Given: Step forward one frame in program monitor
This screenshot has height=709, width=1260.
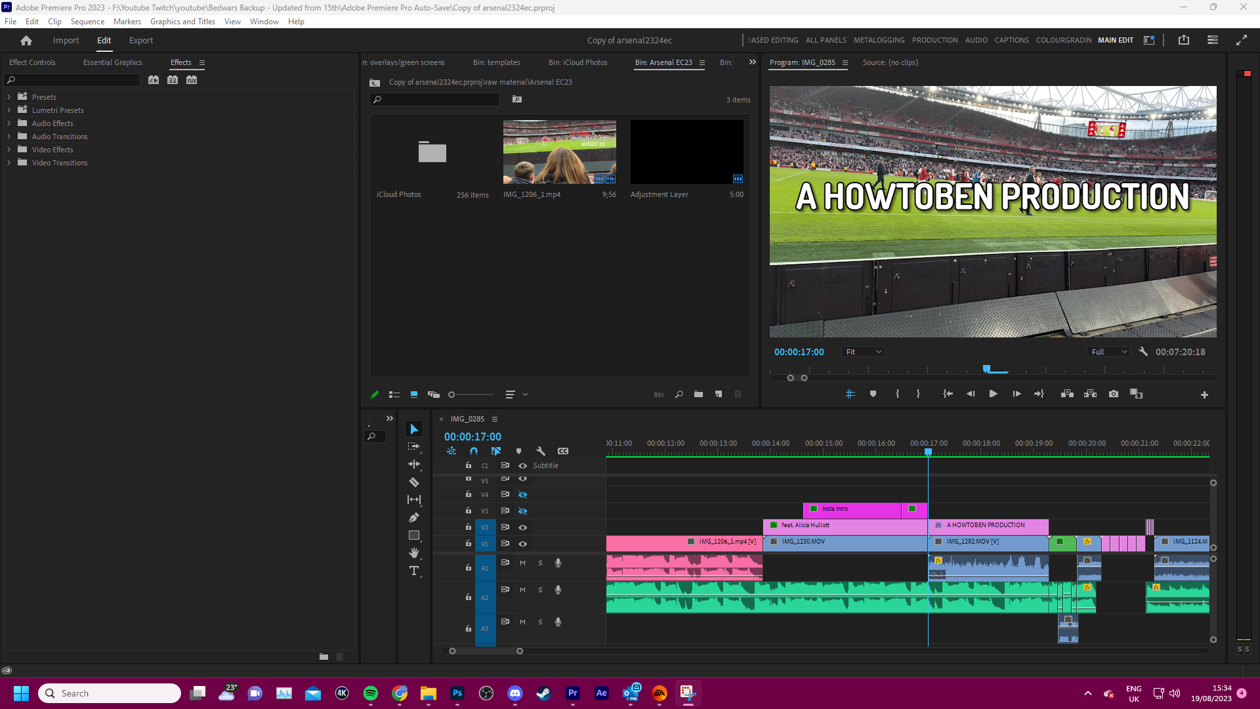Looking at the screenshot, I should (1017, 394).
